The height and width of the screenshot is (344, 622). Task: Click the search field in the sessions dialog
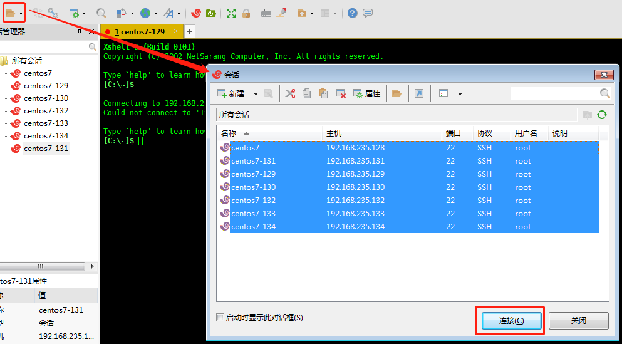click(x=554, y=93)
